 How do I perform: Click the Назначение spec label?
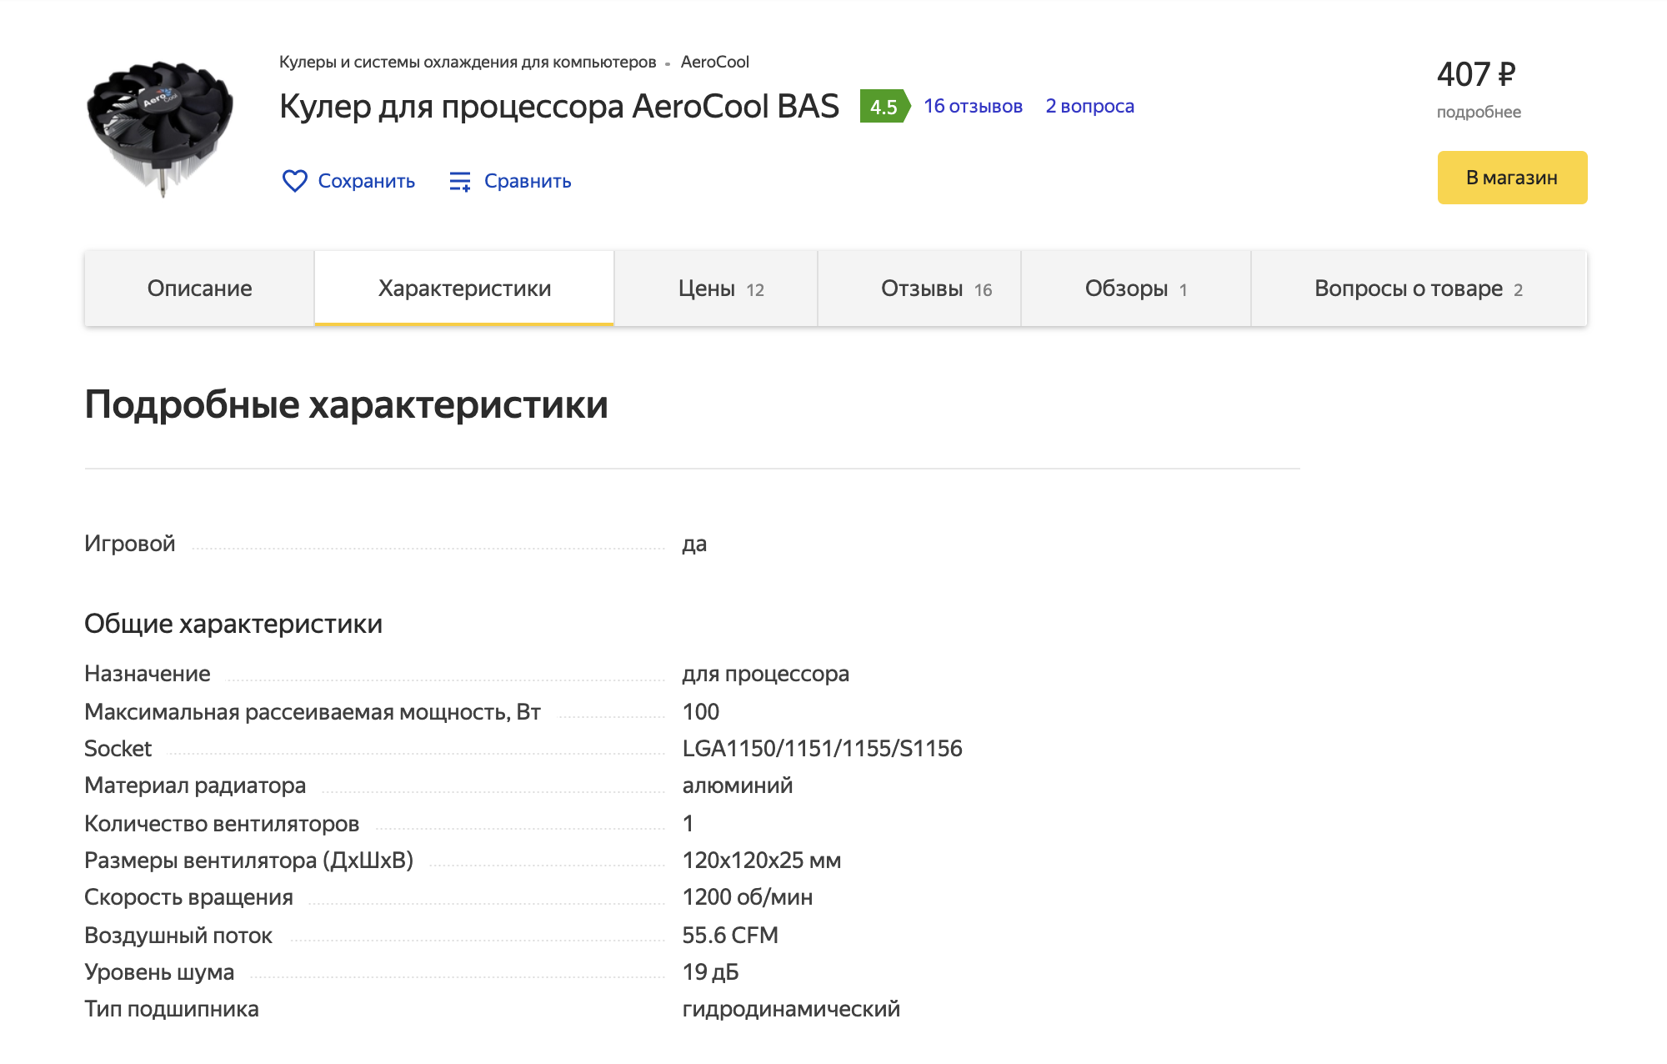pyautogui.click(x=148, y=674)
